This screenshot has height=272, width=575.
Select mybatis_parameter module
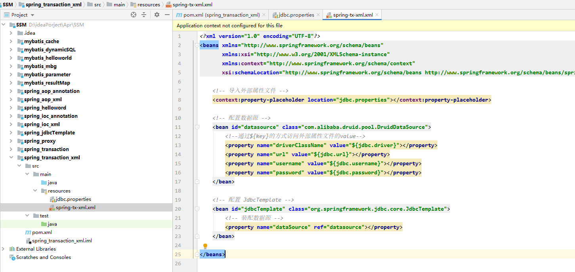pyautogui.click(x=47, y=75)
